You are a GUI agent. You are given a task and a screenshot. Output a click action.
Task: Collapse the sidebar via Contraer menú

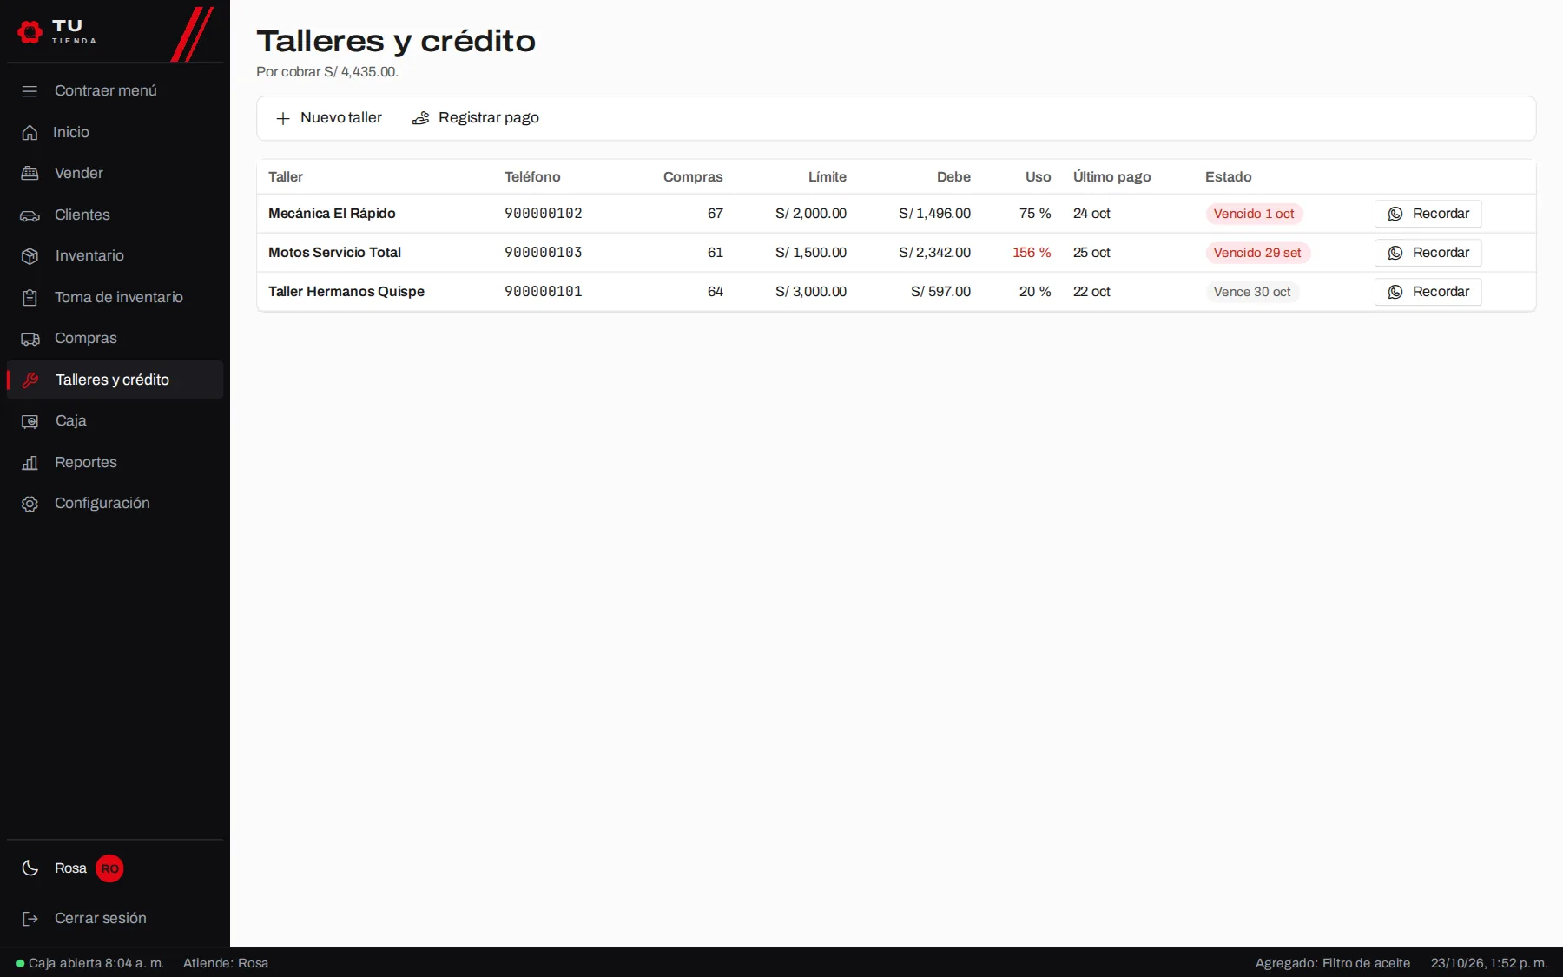[x=115, y=90]
